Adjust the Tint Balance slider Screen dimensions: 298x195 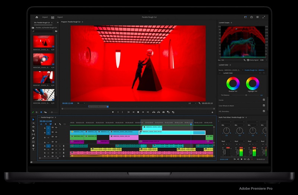pos(246,95)
